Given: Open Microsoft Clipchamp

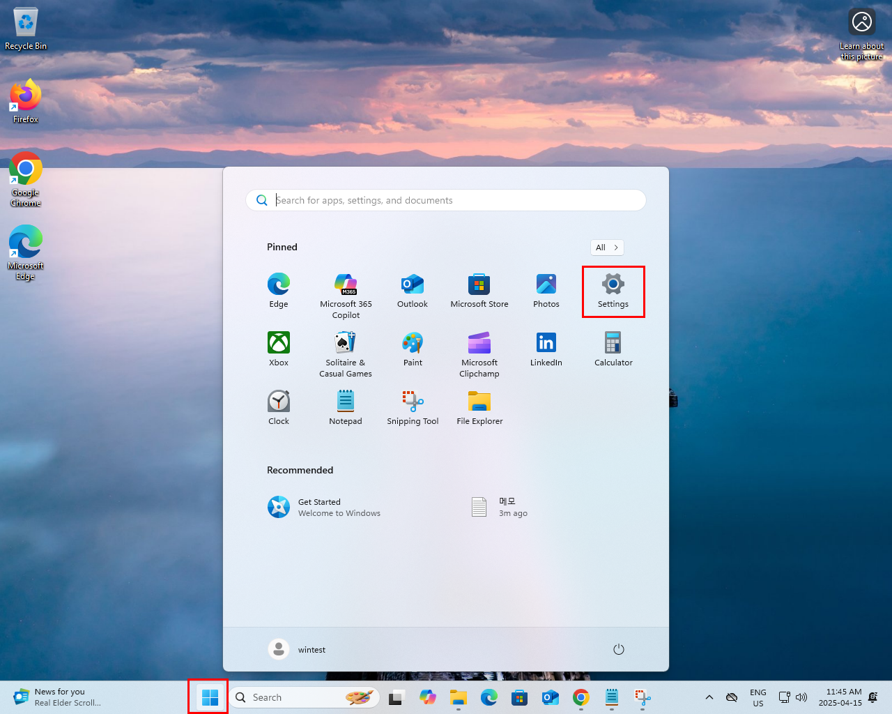Looking at the screenshot, I should tap(479, 354).
